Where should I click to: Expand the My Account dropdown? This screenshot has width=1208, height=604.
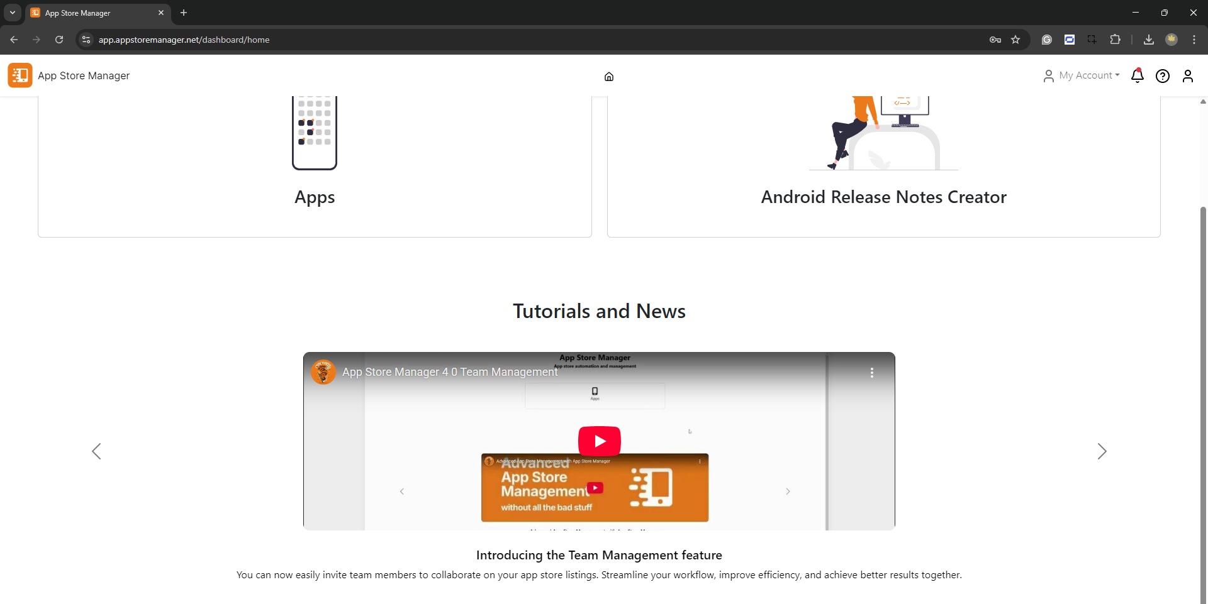pyautogui.click(x=1082, y=75)
